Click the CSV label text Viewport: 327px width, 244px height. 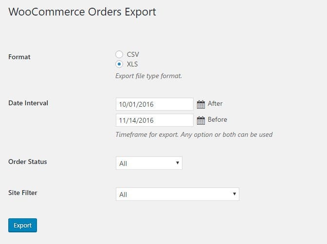(x=133, y=54)
